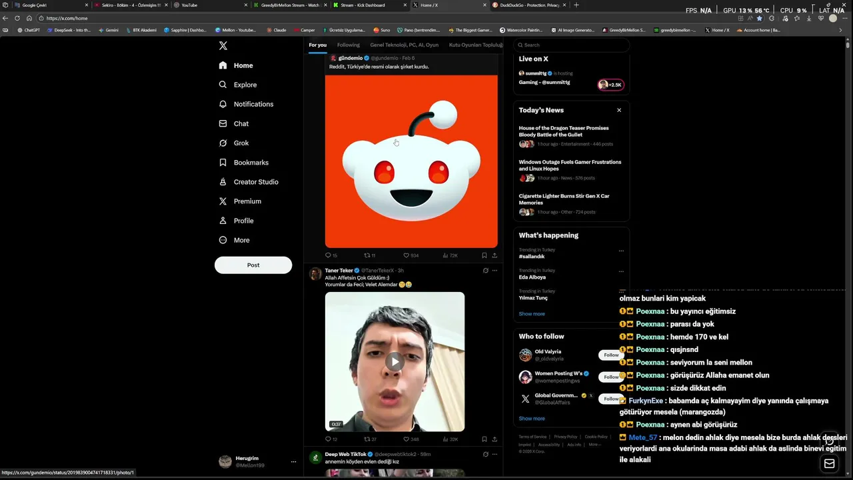Image resolution: width=853 pixels, height=480 pixels.
Task: Open account menu dots beside Herugrim
Action: point(293,461)
